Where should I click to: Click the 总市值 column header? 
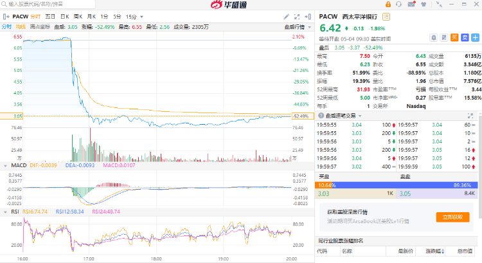tap(465, 251)
